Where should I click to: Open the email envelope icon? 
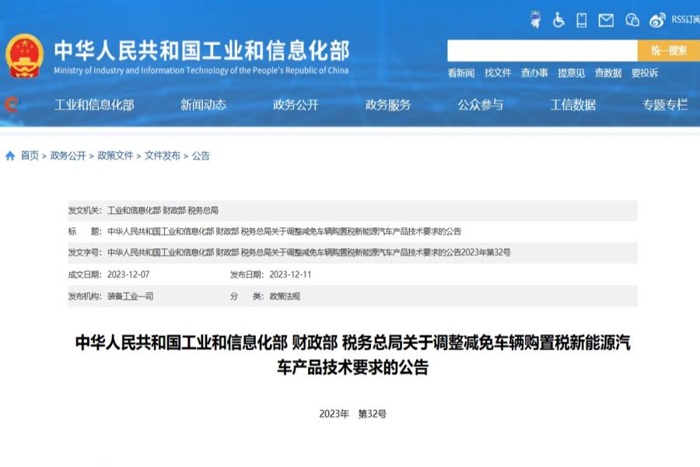(x=606, y=20)
